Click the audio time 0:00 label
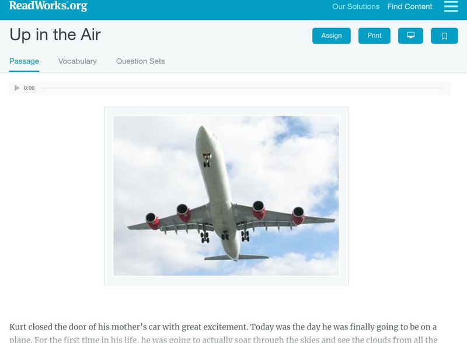This screenshot has width=467, height=343. click(29, 88)
